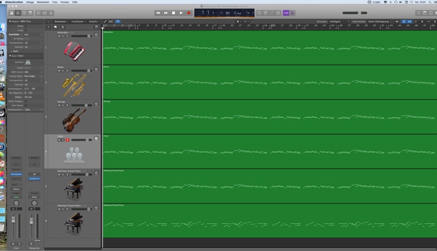
Task: Open the Library panel button
Action: click(x=11, y=13)
